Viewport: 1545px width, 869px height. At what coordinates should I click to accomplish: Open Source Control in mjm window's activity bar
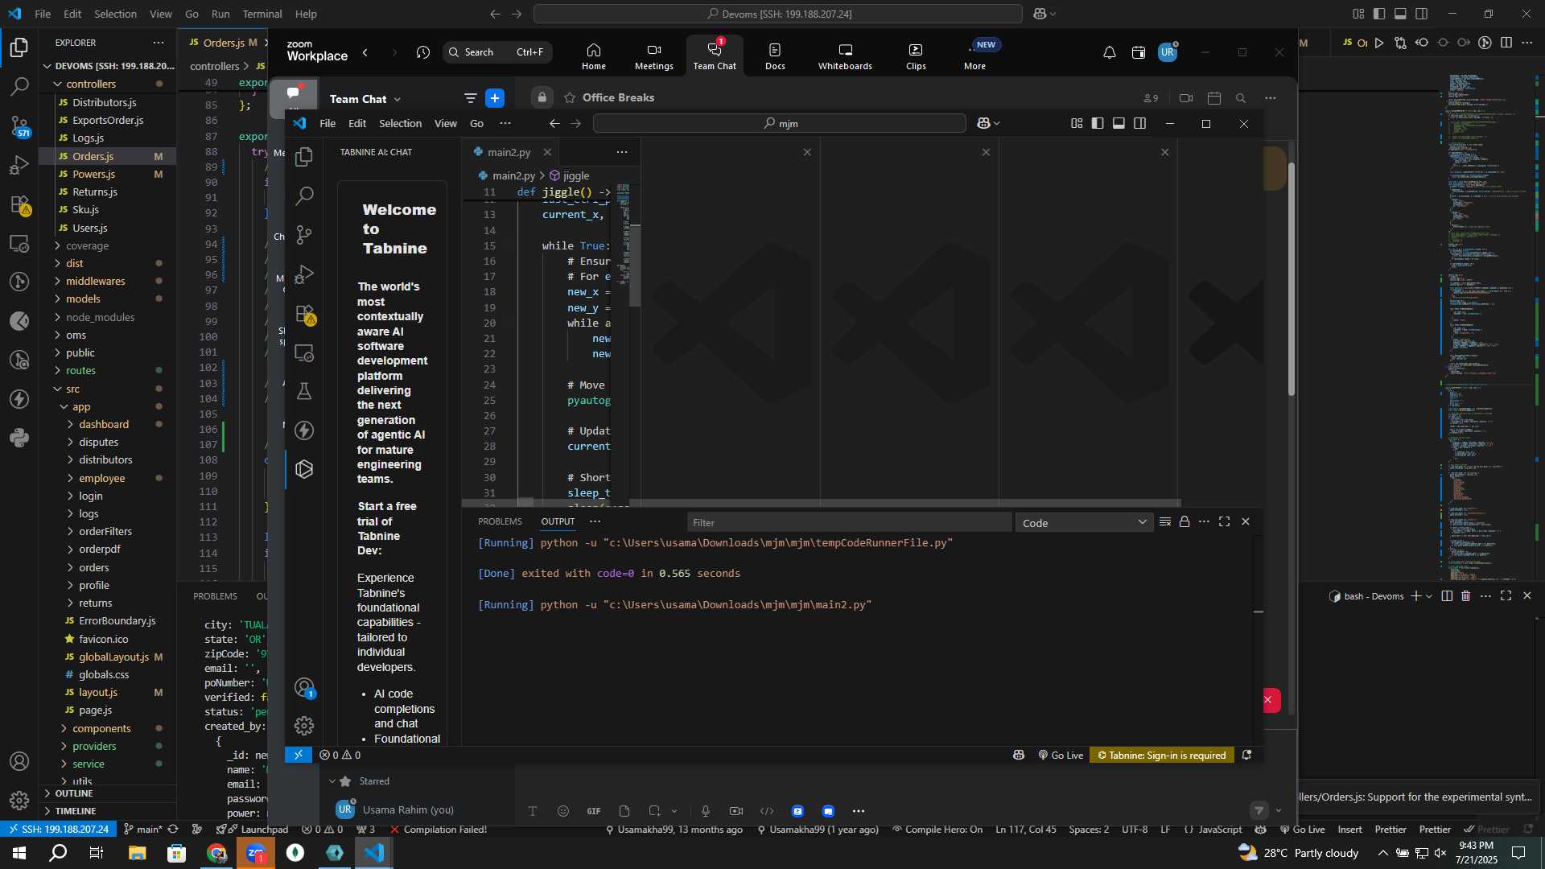(304, 235)
